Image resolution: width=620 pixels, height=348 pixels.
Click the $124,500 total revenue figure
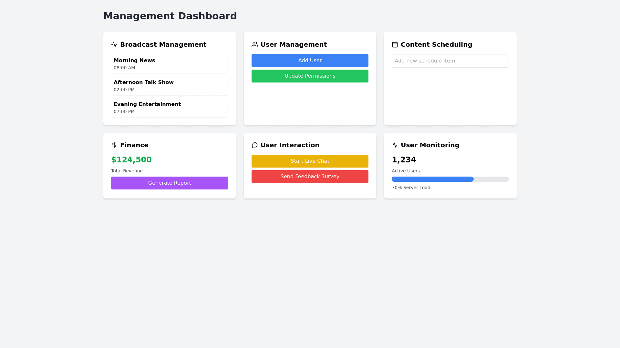click(131, 160)
